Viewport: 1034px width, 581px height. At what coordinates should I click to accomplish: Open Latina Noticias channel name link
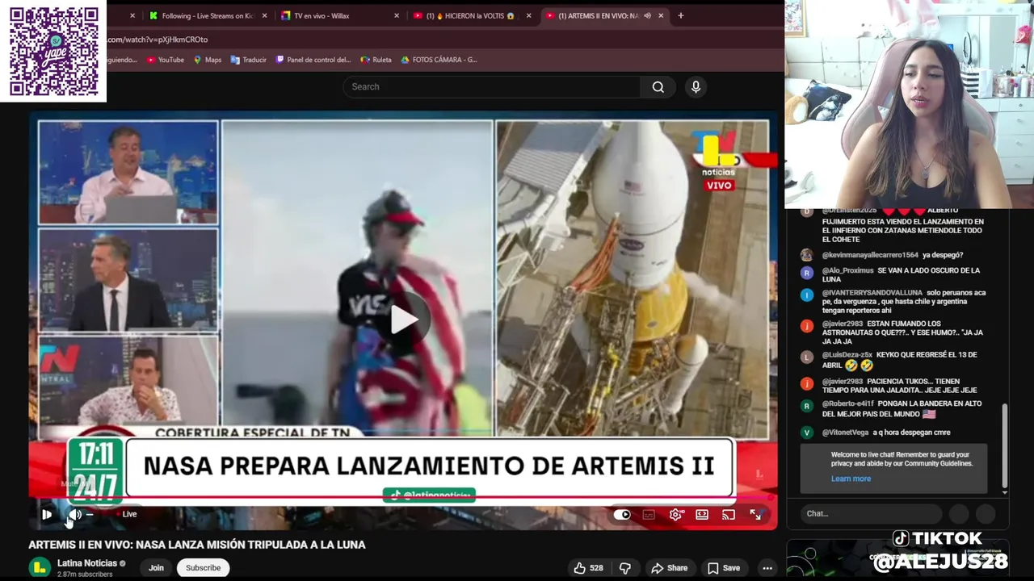87,563
